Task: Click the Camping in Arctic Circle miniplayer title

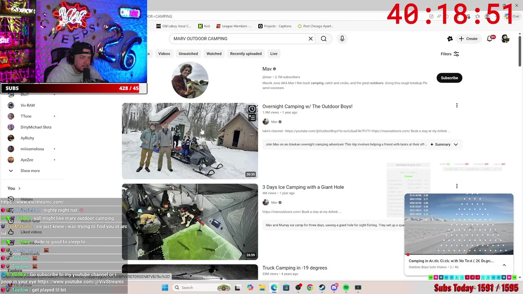Action: coord(451,261)
